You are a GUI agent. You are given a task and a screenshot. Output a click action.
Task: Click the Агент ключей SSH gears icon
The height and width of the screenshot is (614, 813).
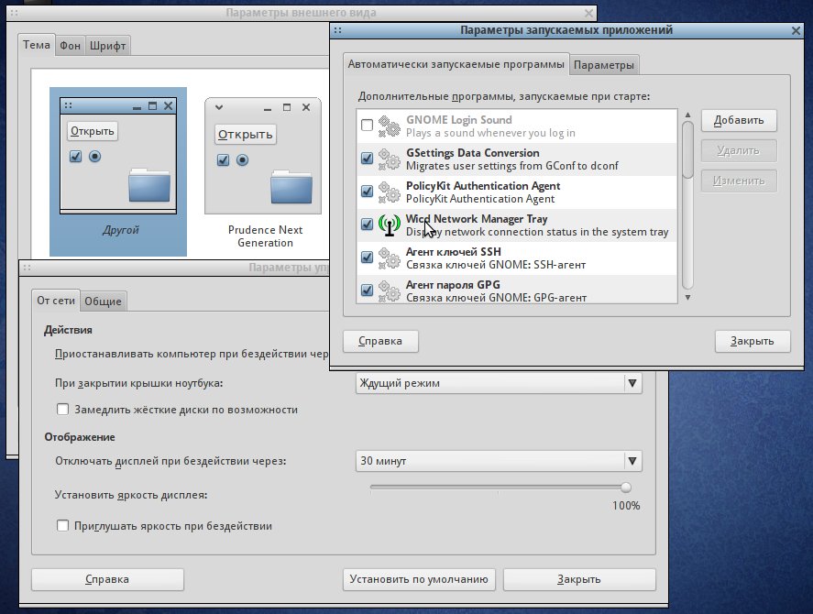(x=389, y=258)
